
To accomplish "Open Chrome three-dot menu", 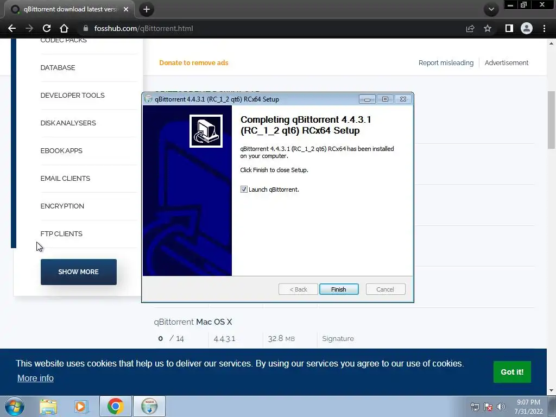I will coord(544,28).
